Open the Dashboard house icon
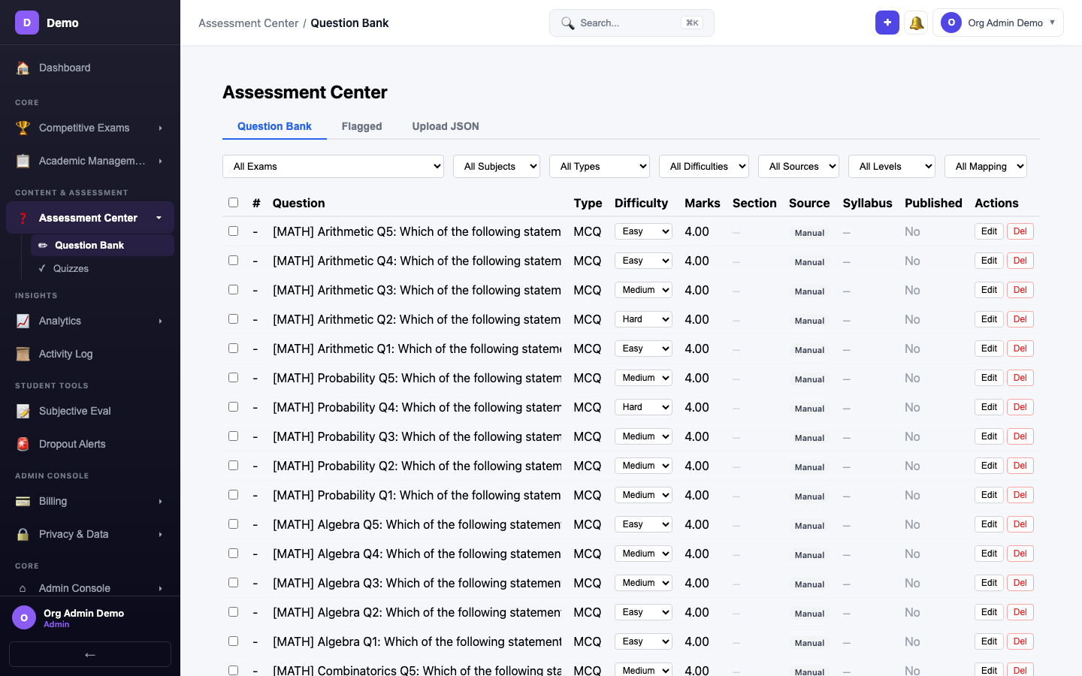This screenshot has height=676, width=1082. pyautogui.click(x=23, y=68)
